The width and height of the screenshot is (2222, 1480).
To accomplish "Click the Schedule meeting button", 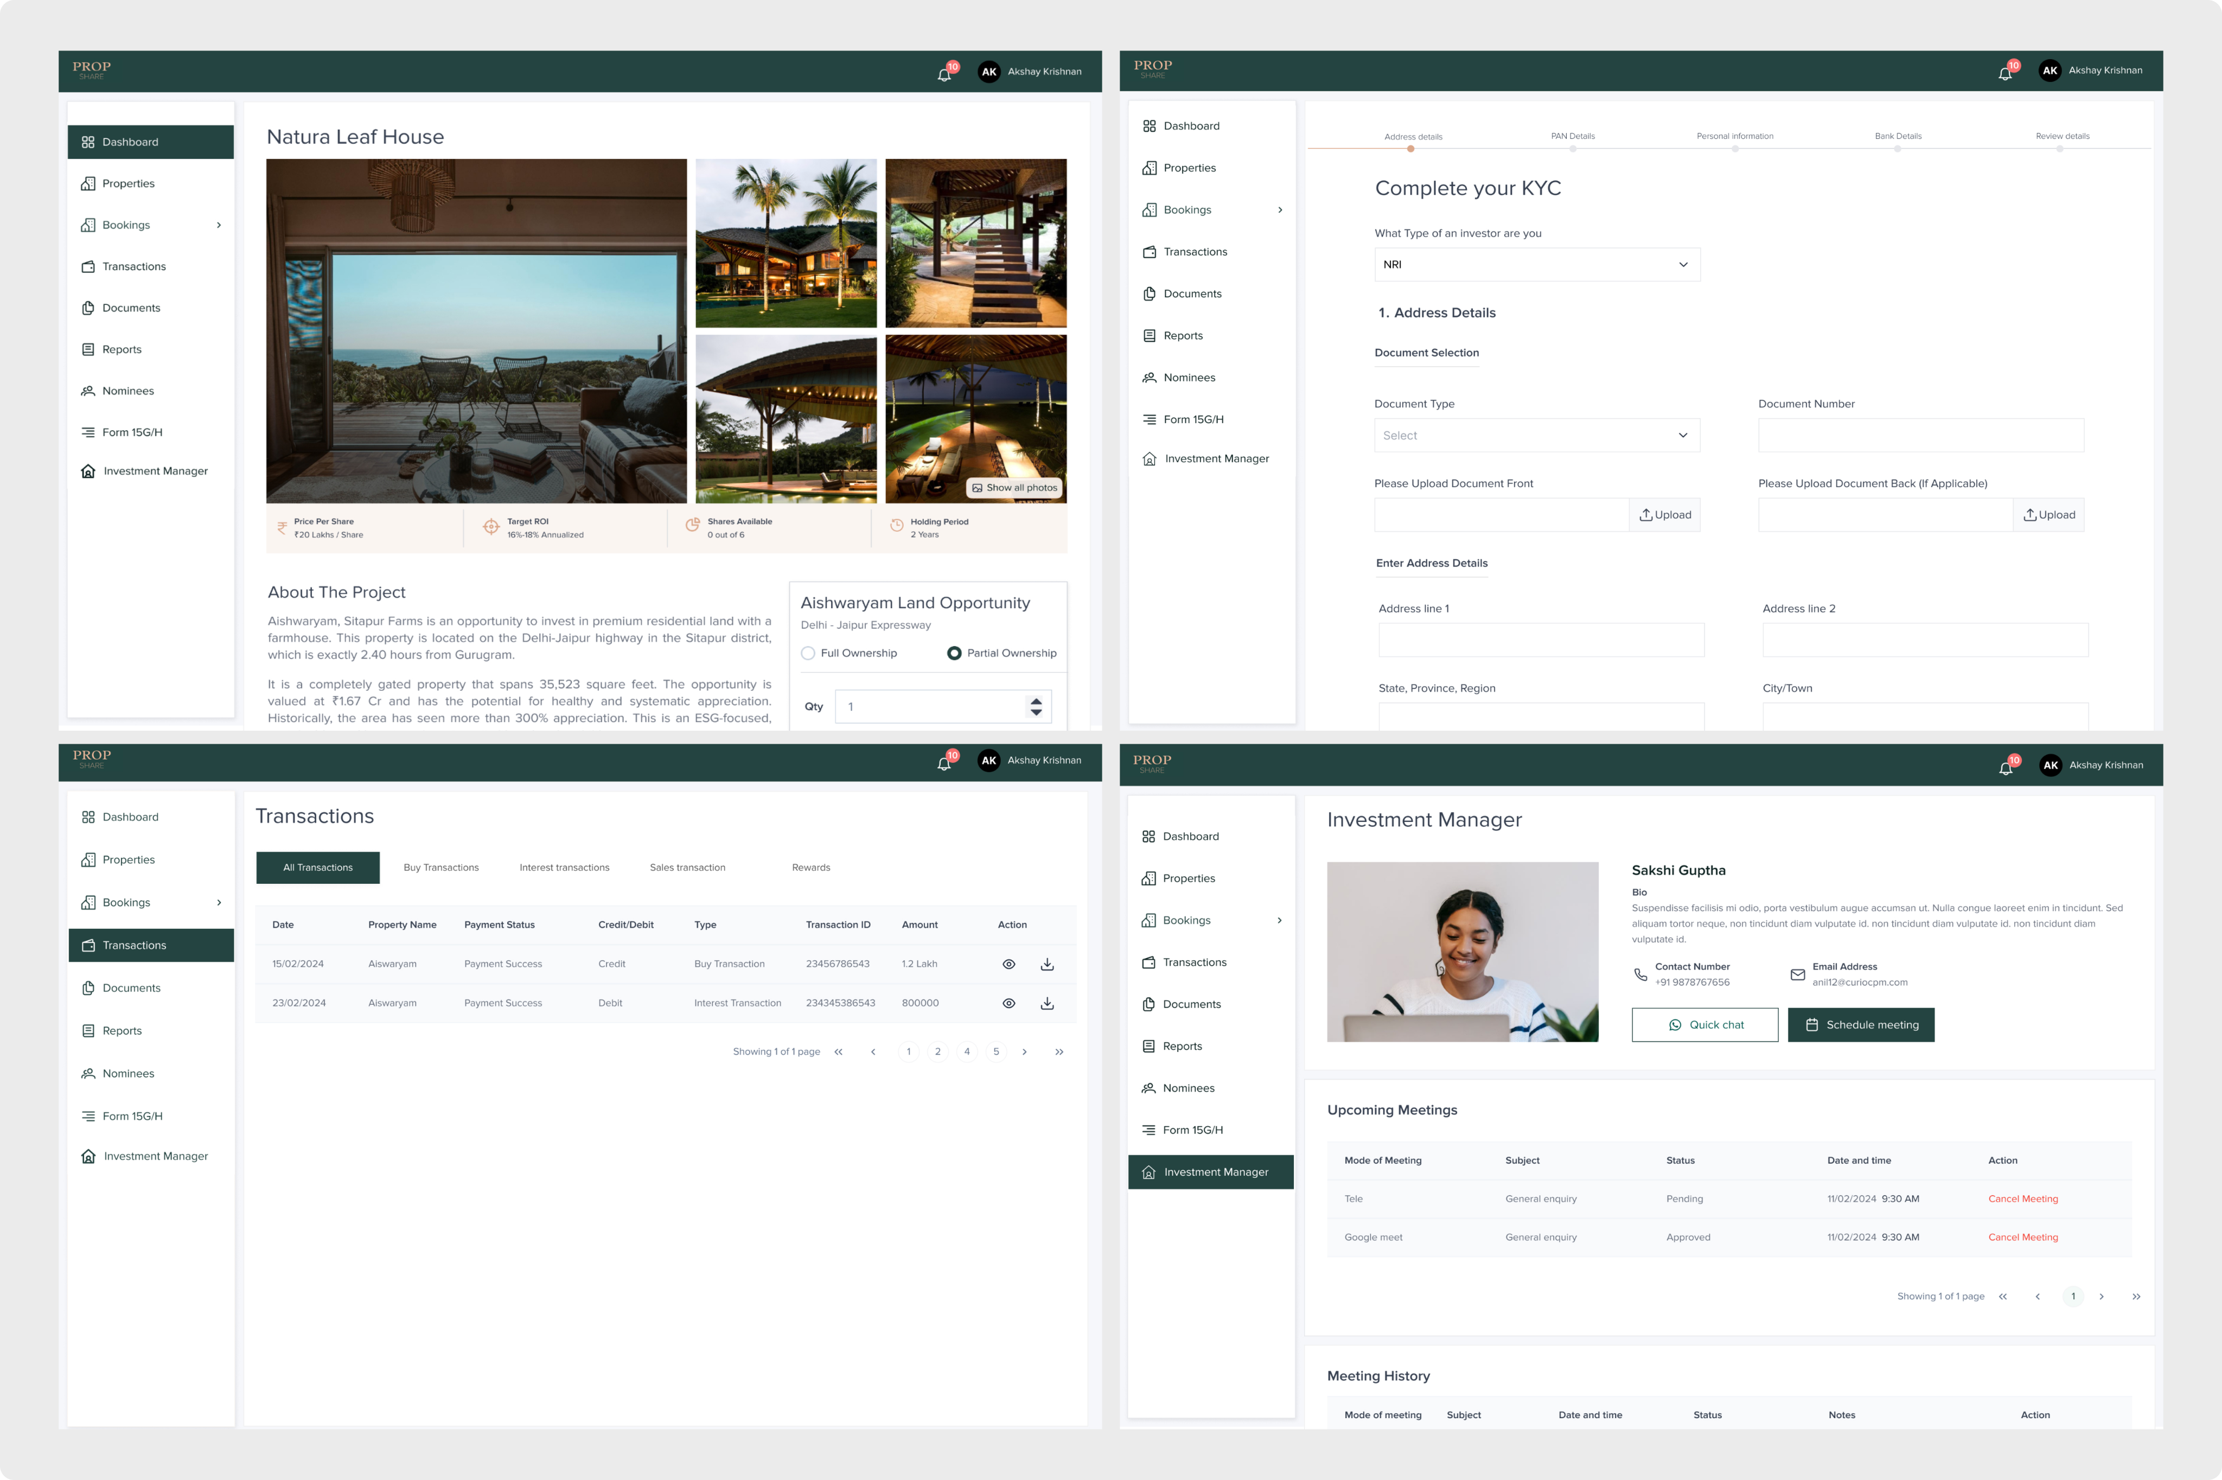I will point(1861,1025).
